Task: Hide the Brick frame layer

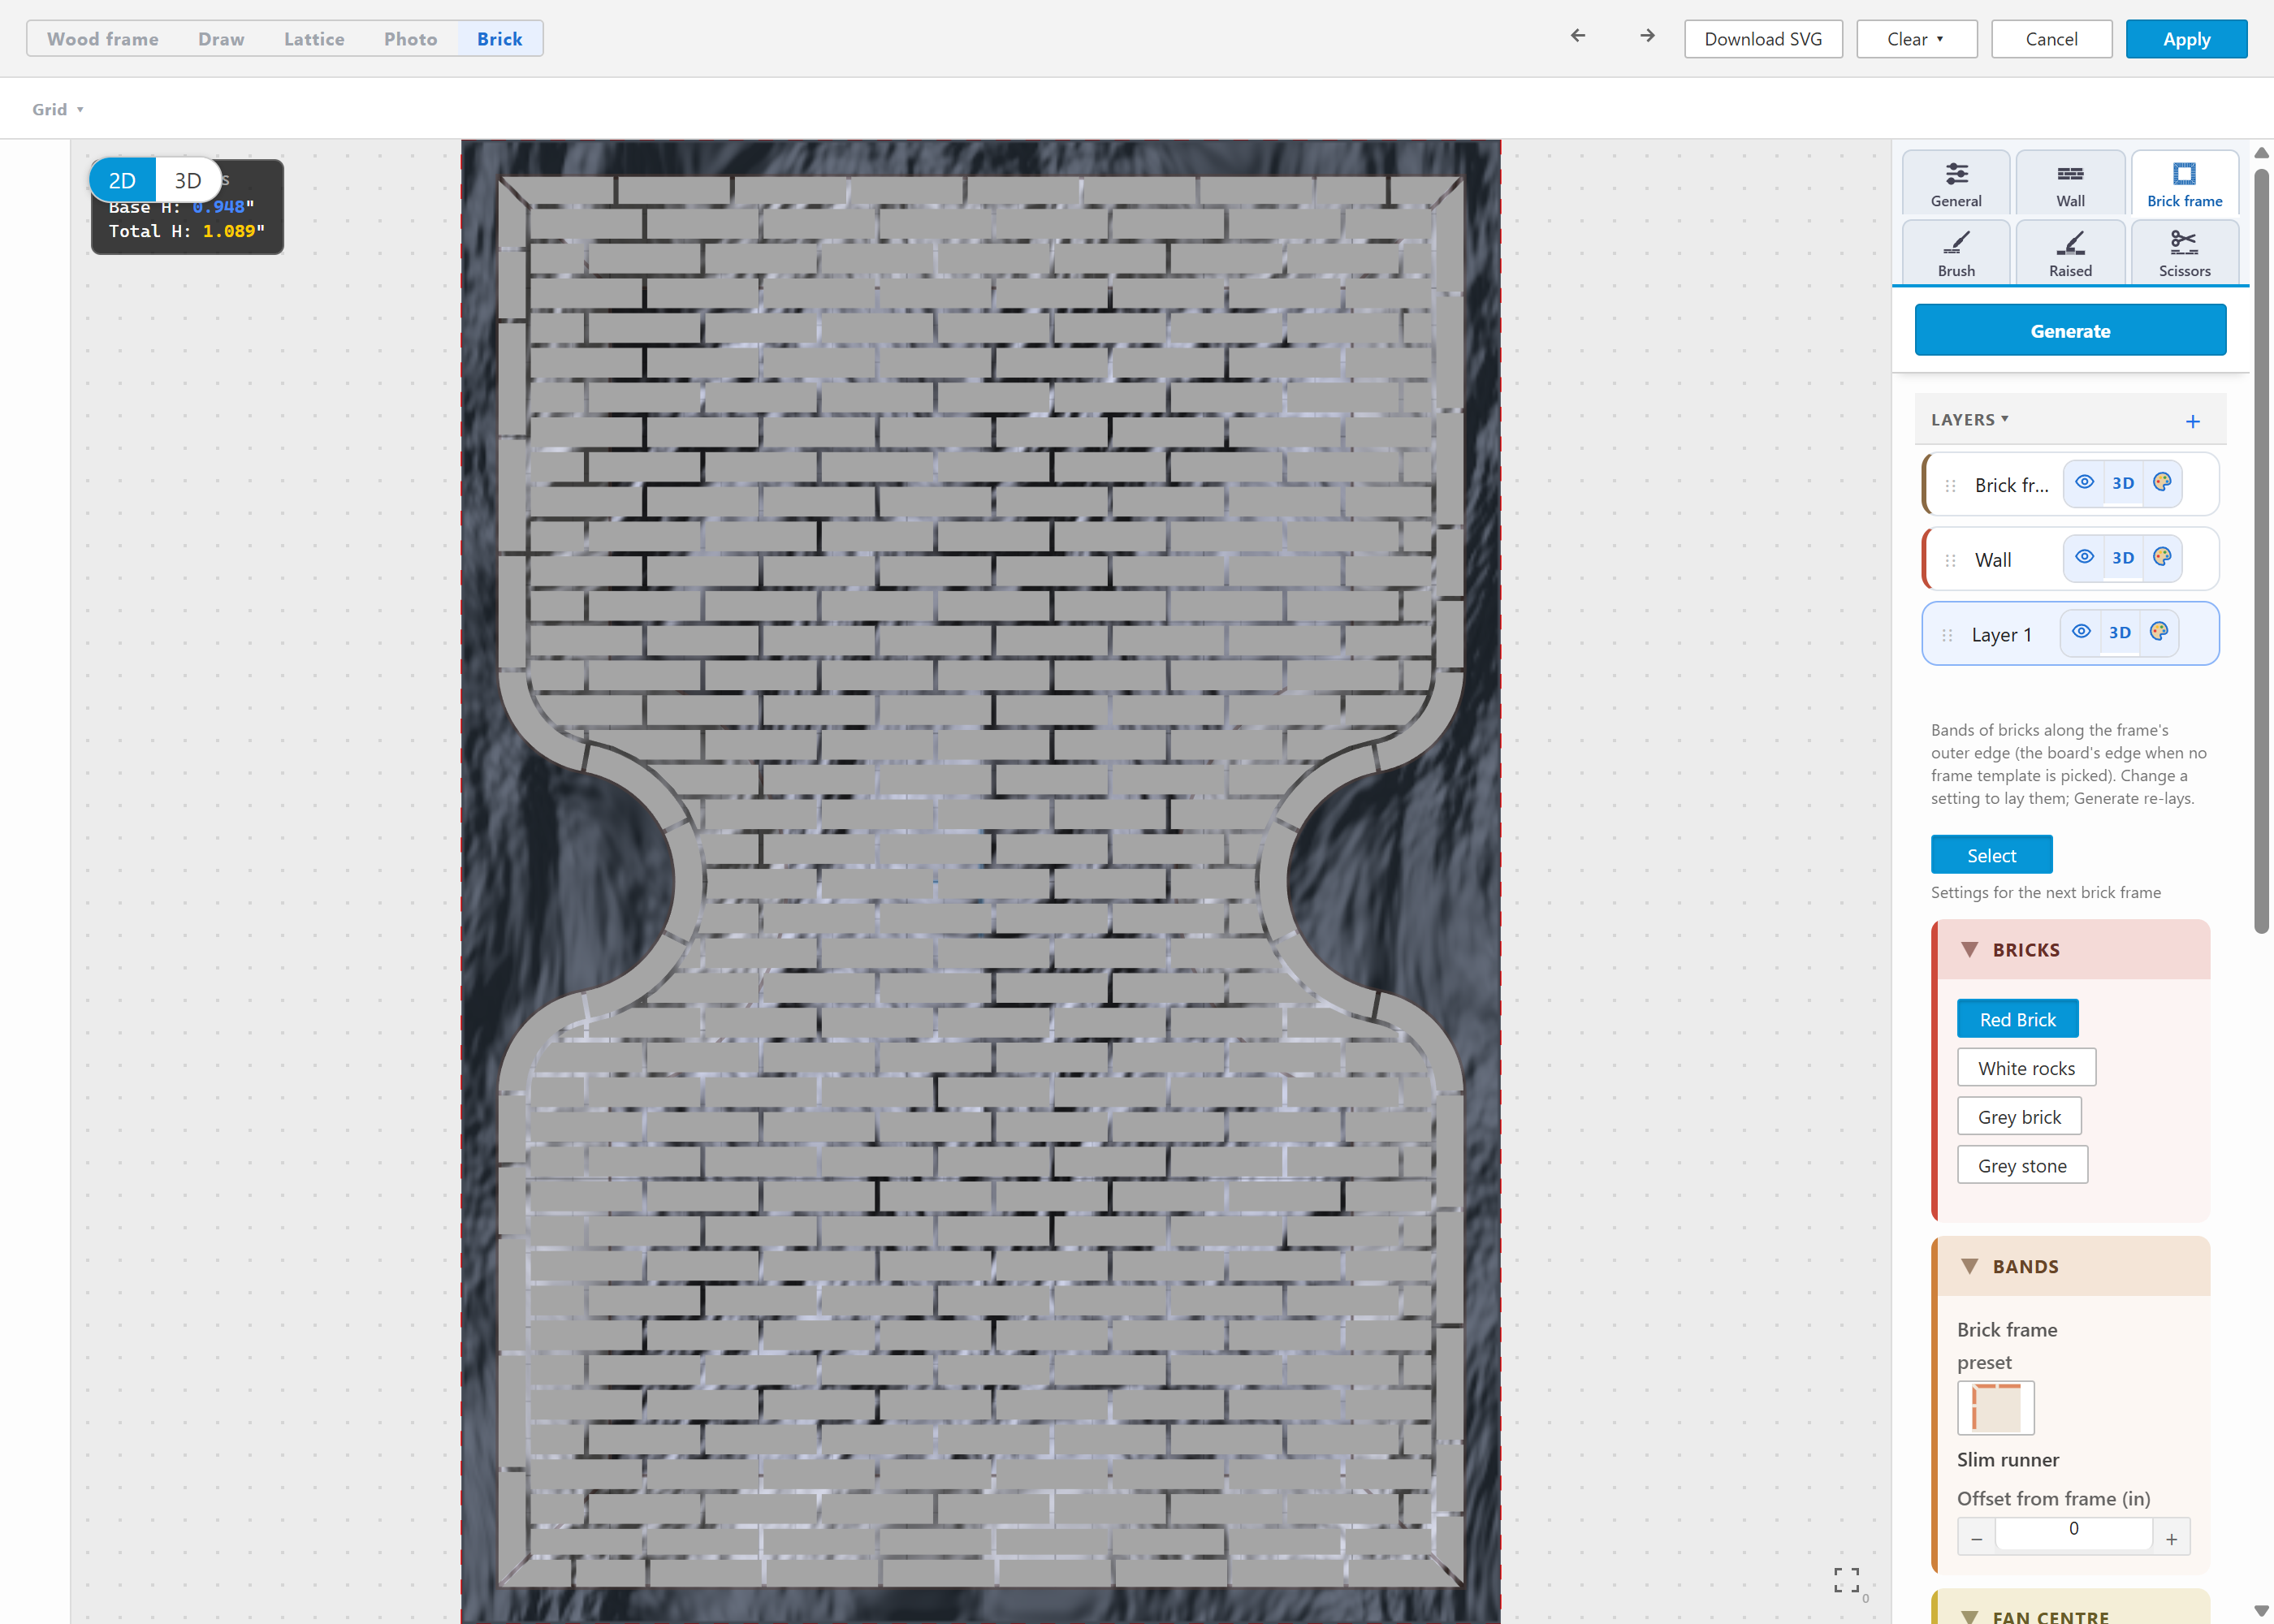Action: pyautogui.click(x=2084, y=482)
